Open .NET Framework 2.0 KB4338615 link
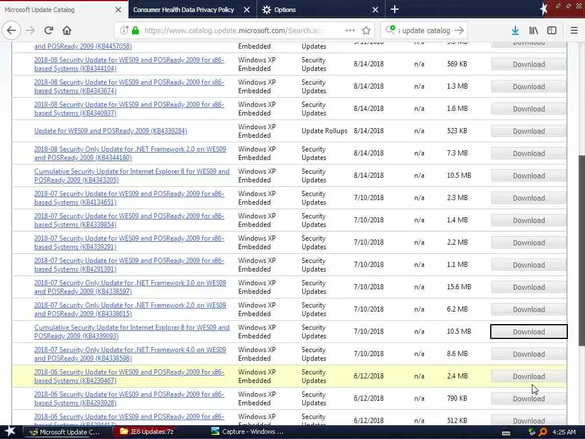The height and width of the screenshot is (439, 585). coord(130,309)
